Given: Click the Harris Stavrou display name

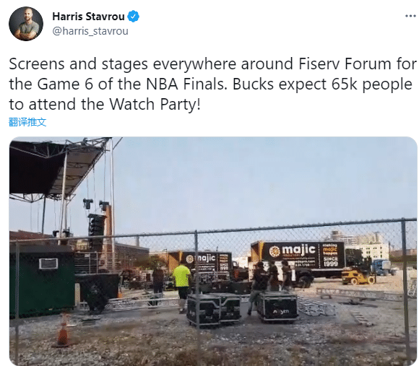Looking at the screenshot, I should click(88, 17).
